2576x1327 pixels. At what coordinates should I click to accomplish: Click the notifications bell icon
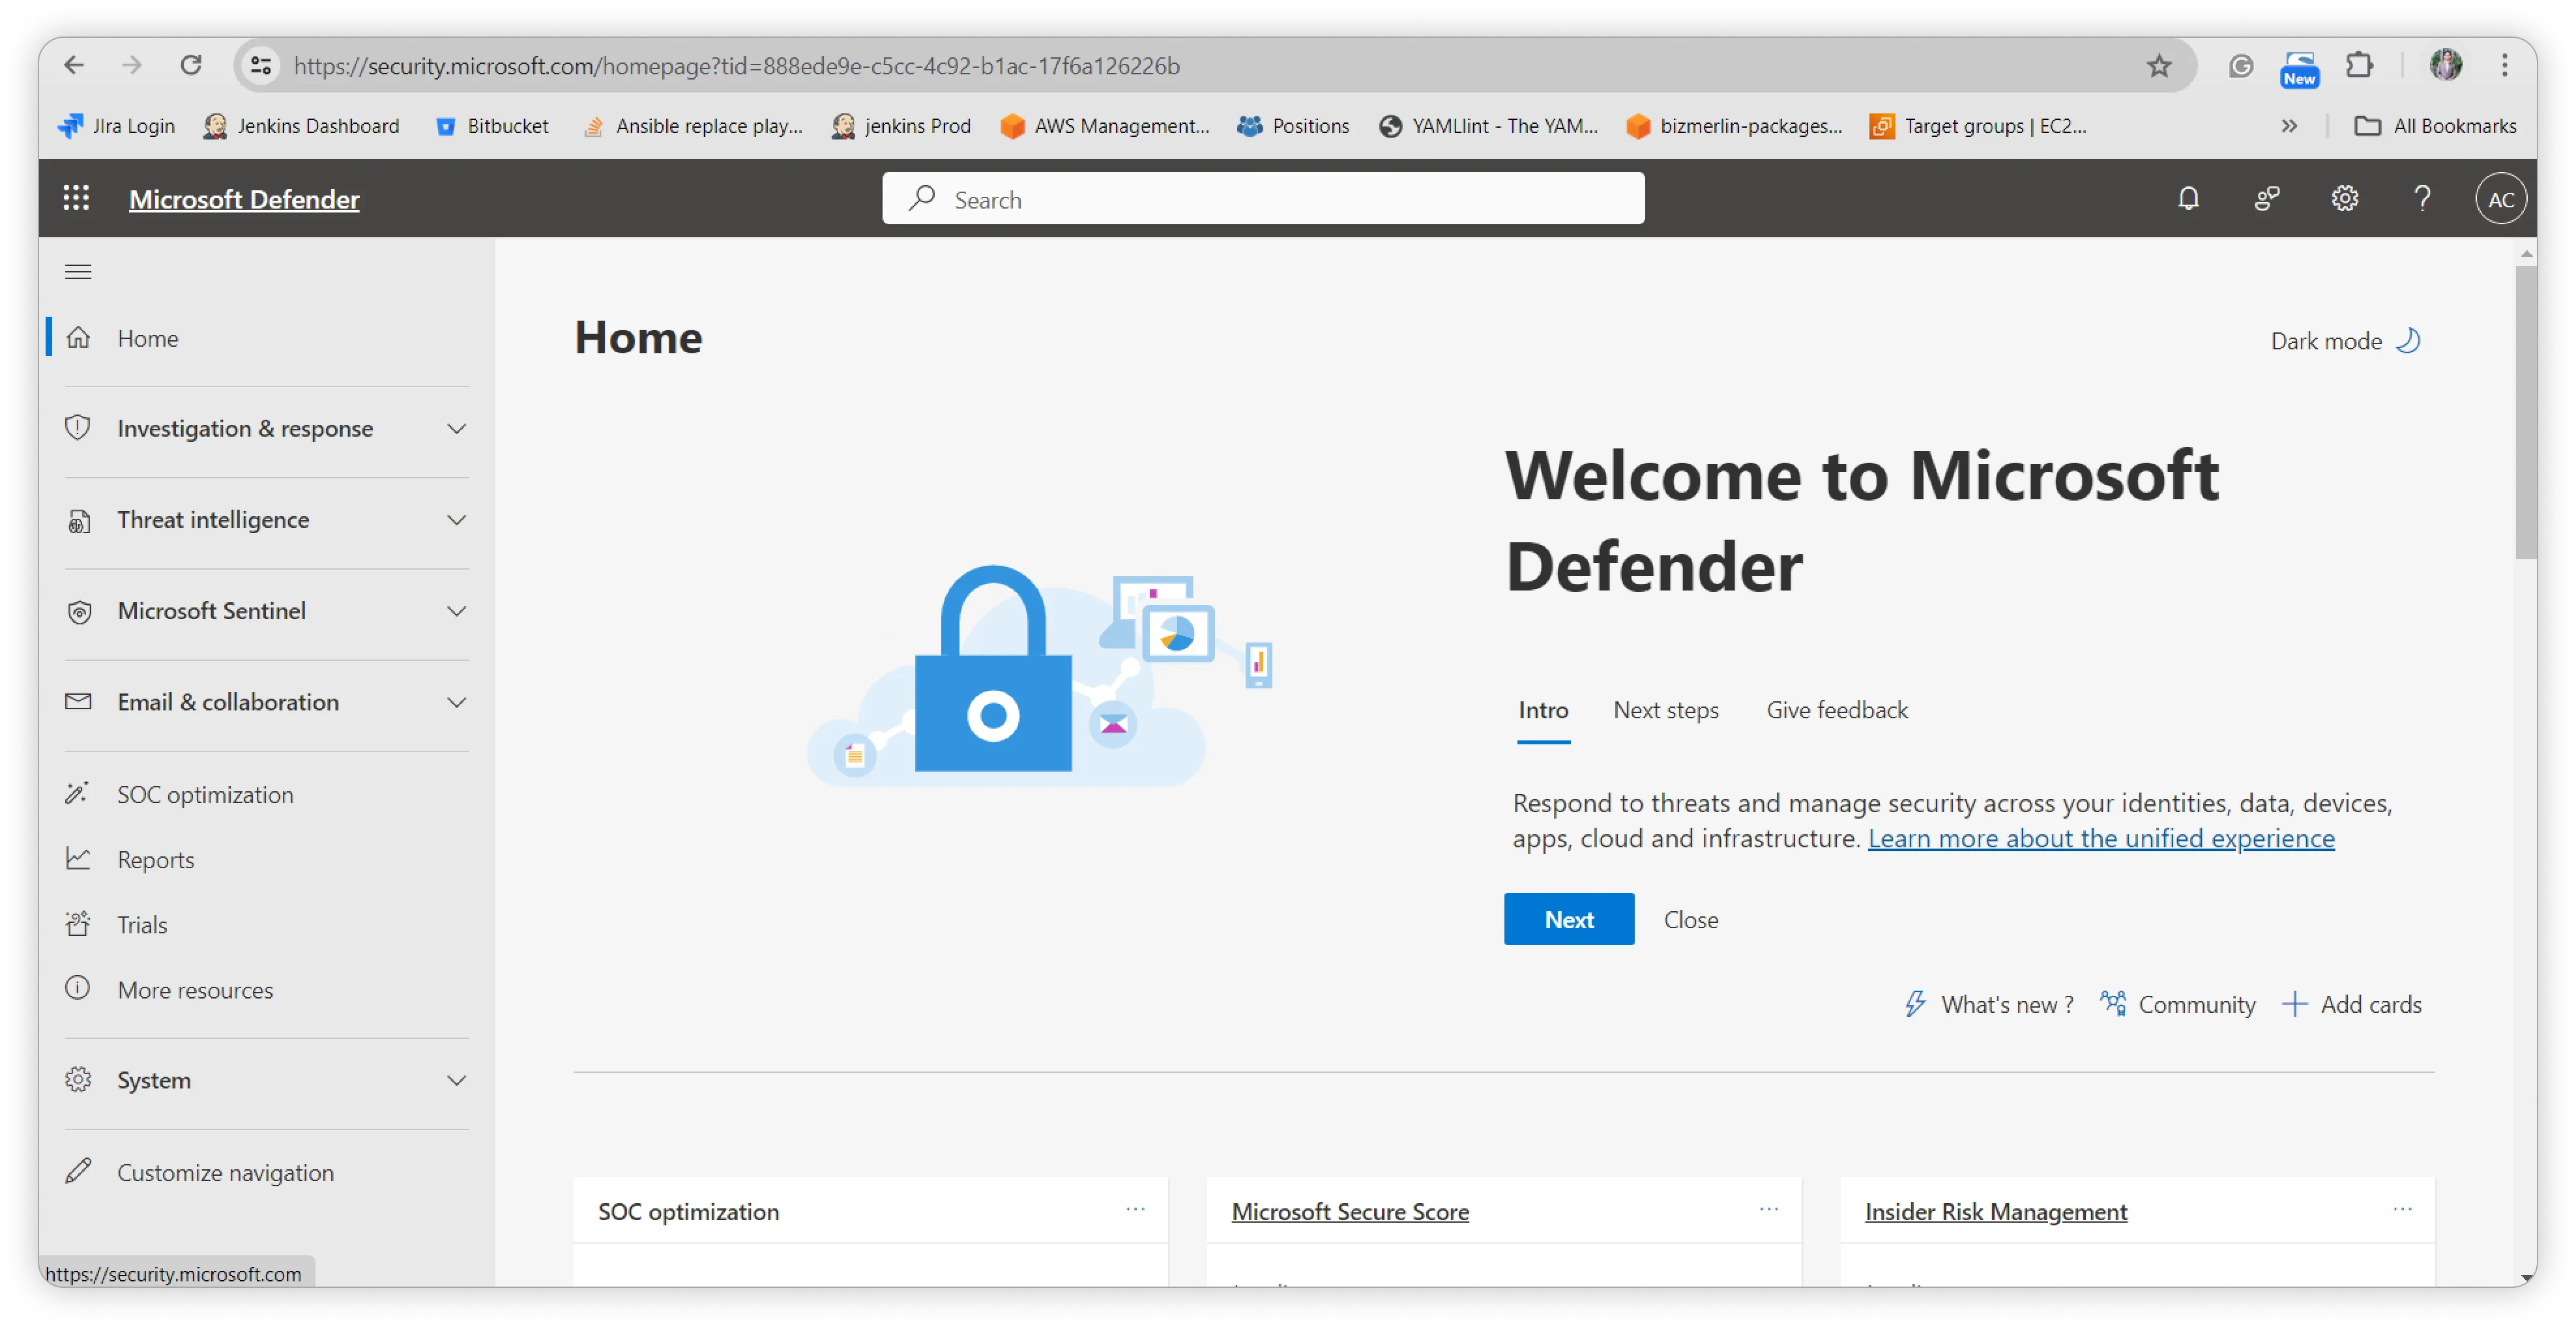click(x=2188, y=198)
